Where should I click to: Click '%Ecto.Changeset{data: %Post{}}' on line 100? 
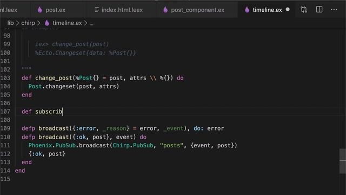pos(85,53)
